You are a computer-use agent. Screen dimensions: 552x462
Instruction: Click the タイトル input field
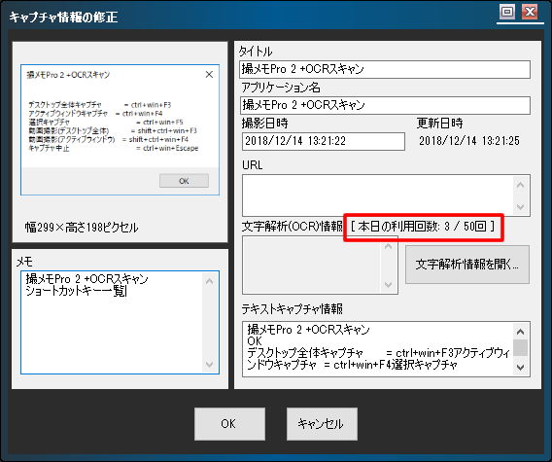(385, 69)
